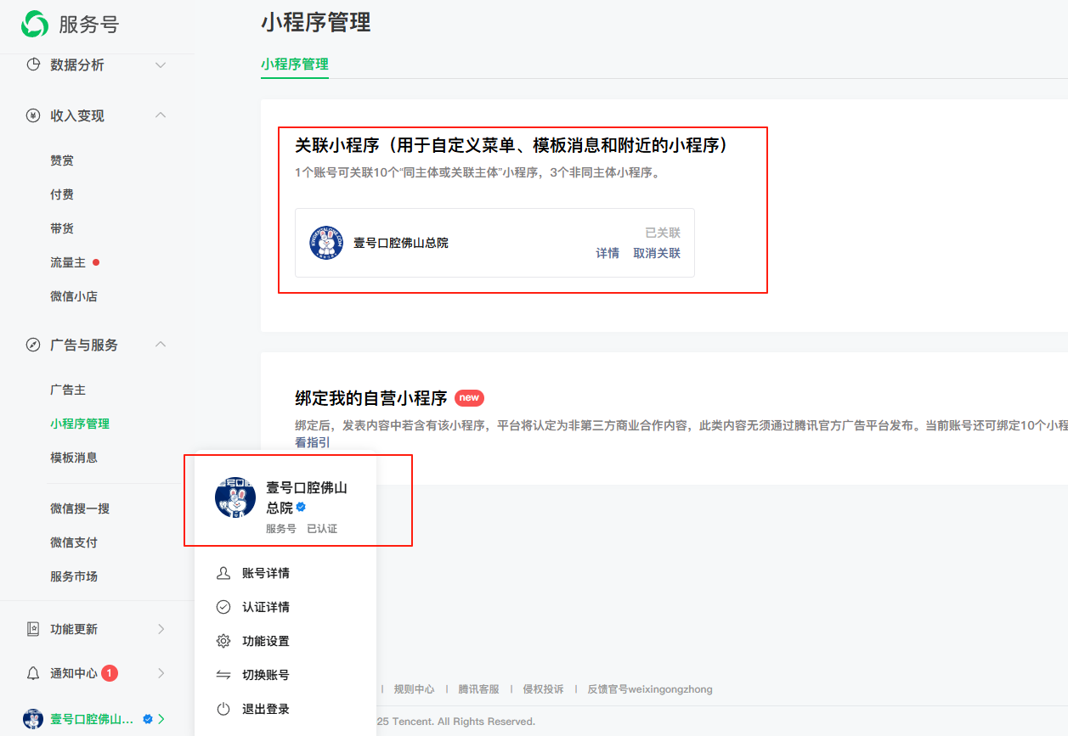Viewport: 1068px width, 736px height.
Task: Collapse the 数据分析 section chevron
Action: [x=161, y=65]
